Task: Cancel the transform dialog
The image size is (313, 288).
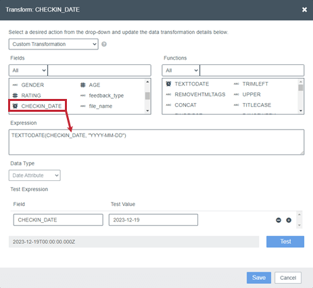Action: point(288,278)
